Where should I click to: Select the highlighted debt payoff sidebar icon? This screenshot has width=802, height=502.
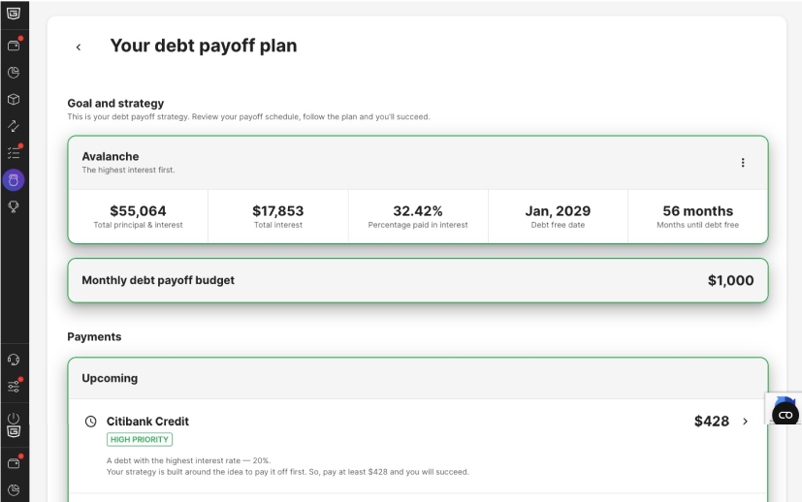[14, 180]
